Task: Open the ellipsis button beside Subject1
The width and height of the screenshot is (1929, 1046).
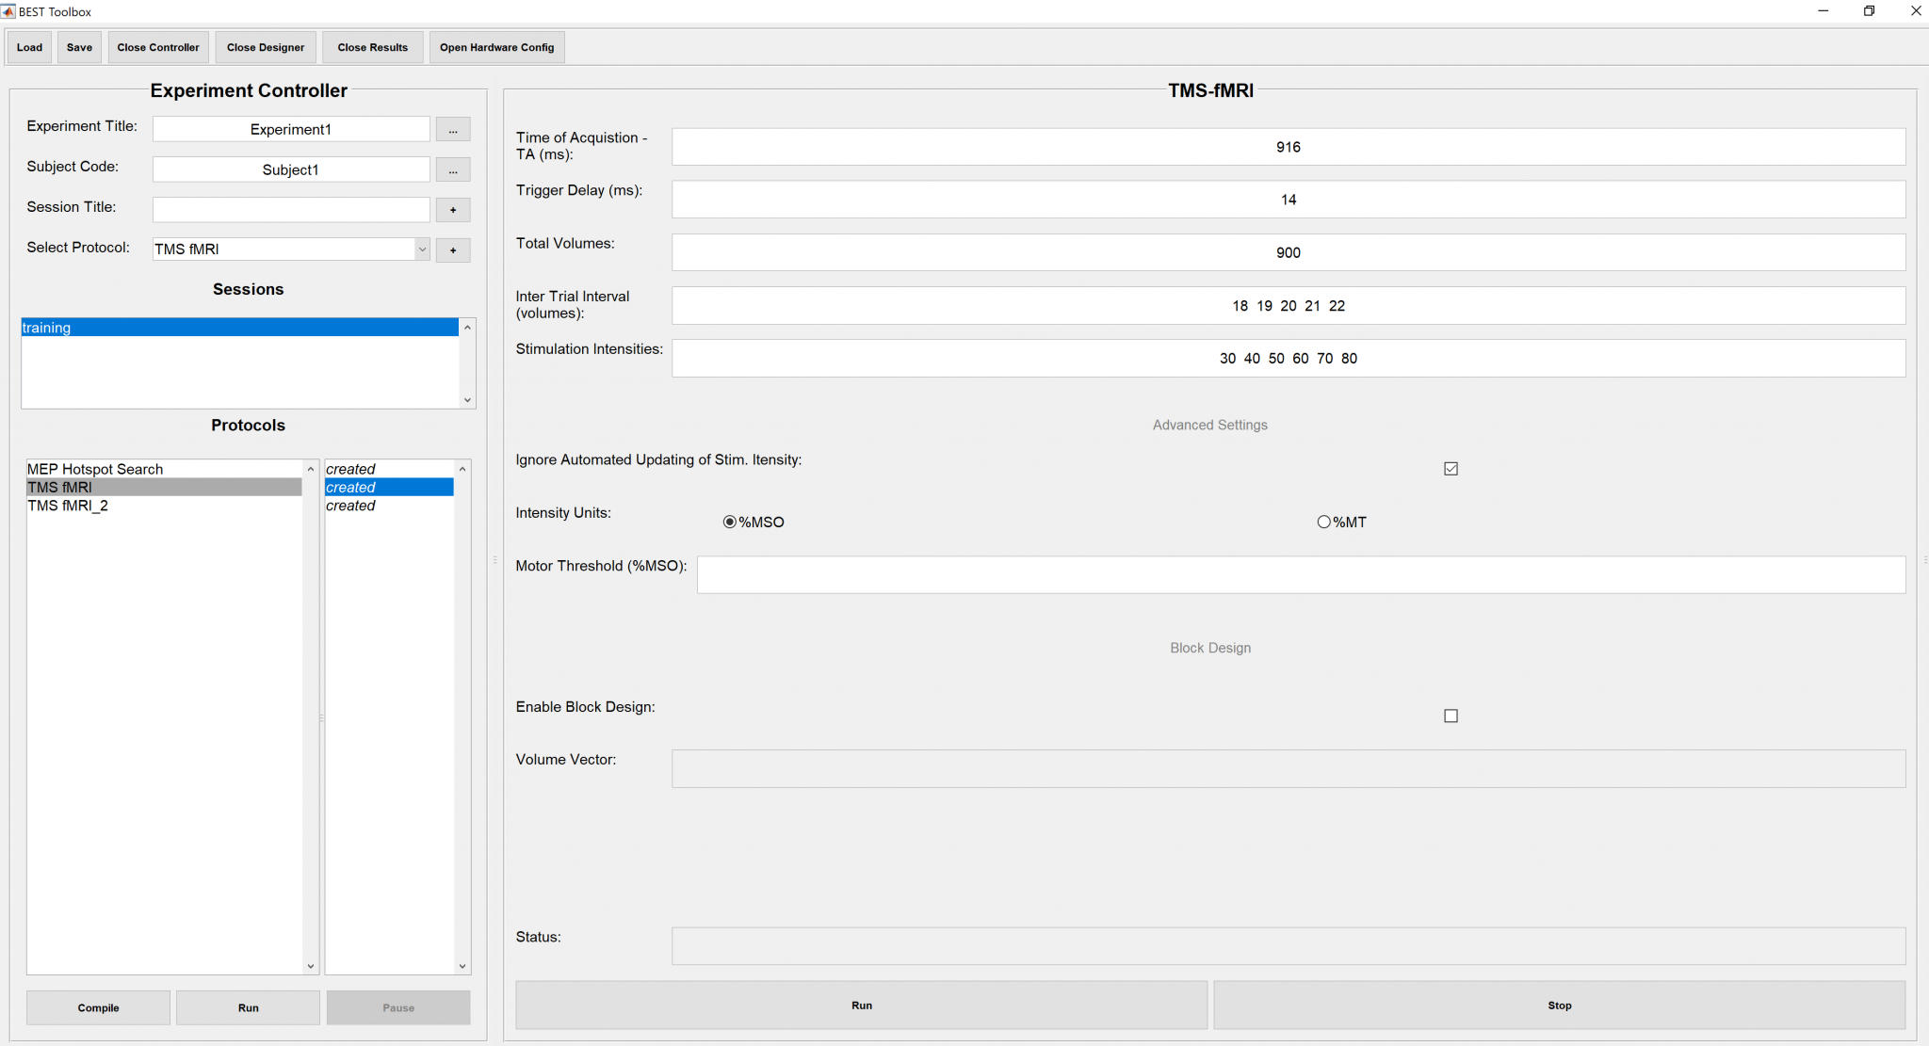Action: (453, 170)
